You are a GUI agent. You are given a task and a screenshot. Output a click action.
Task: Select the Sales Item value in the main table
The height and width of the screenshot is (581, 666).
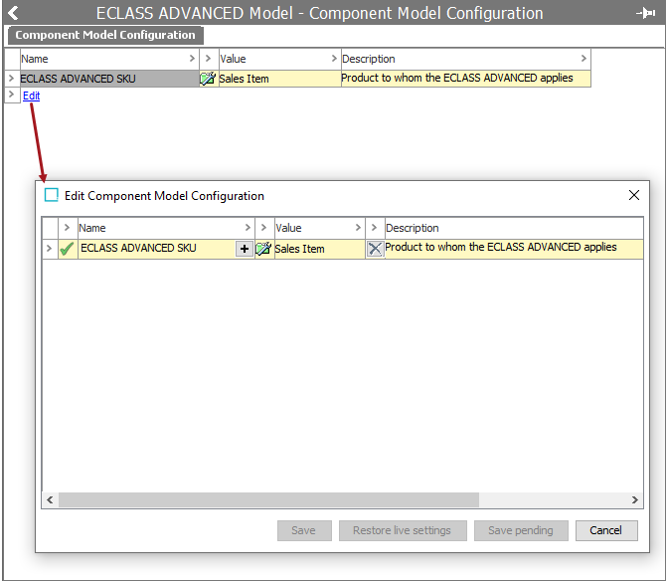pyautogui.click(x=279, y=79)
